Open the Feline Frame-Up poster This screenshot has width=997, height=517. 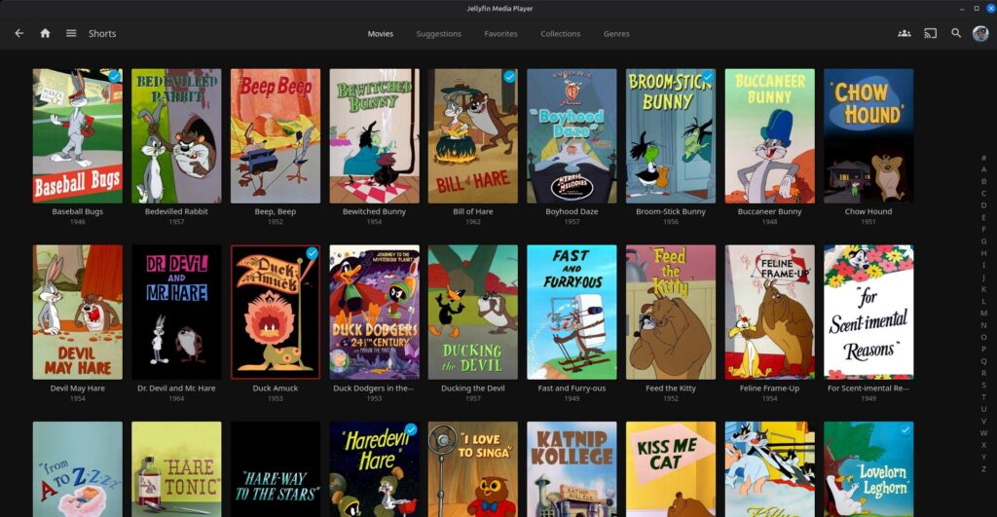[x=769, y=313]
